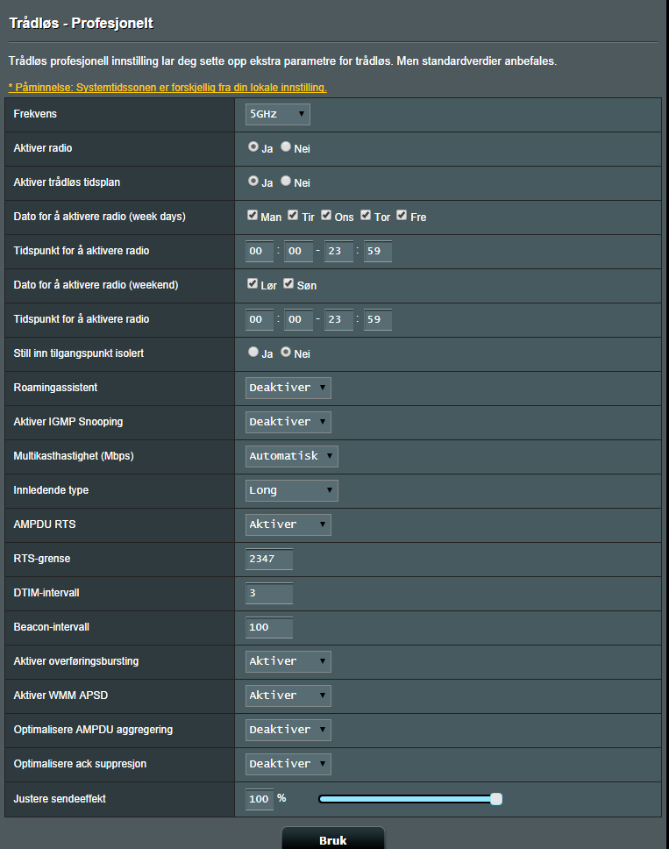Expand the Innledende type Long dropdown
The image size is (669, 849).
(292, 490)
